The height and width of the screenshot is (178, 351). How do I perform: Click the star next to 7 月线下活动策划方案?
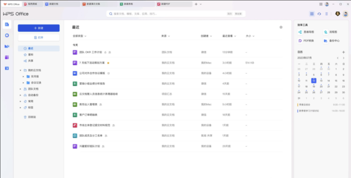(108, 63)
